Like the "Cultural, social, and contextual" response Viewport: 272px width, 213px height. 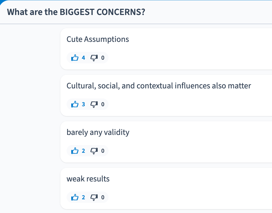tap(75, 104)
